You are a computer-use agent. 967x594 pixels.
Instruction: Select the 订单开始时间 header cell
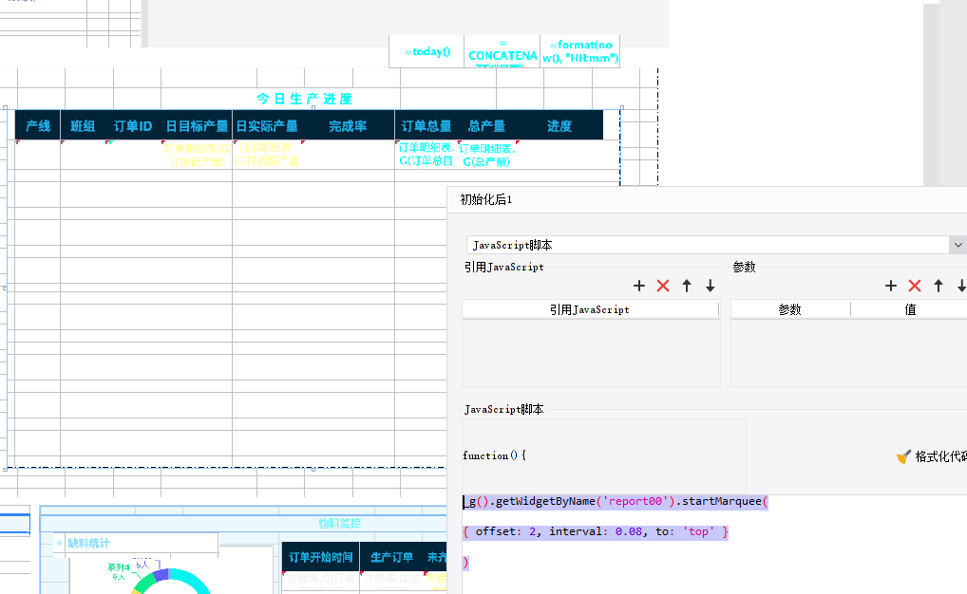[x=320, y=557]
